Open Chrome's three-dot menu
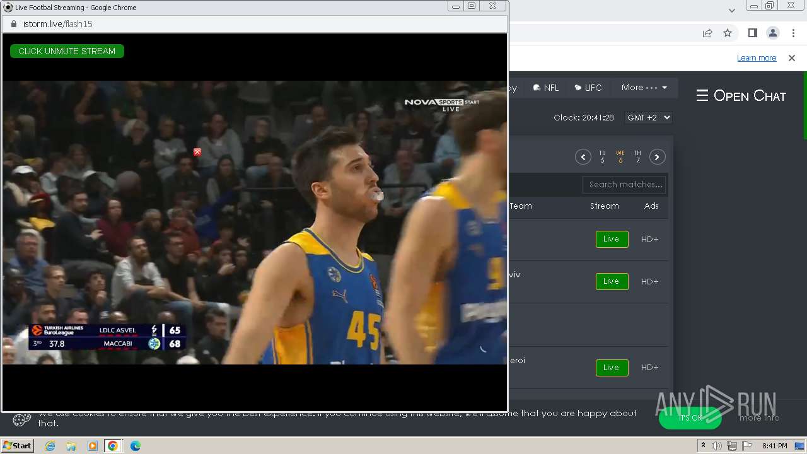 click(794, 33)
